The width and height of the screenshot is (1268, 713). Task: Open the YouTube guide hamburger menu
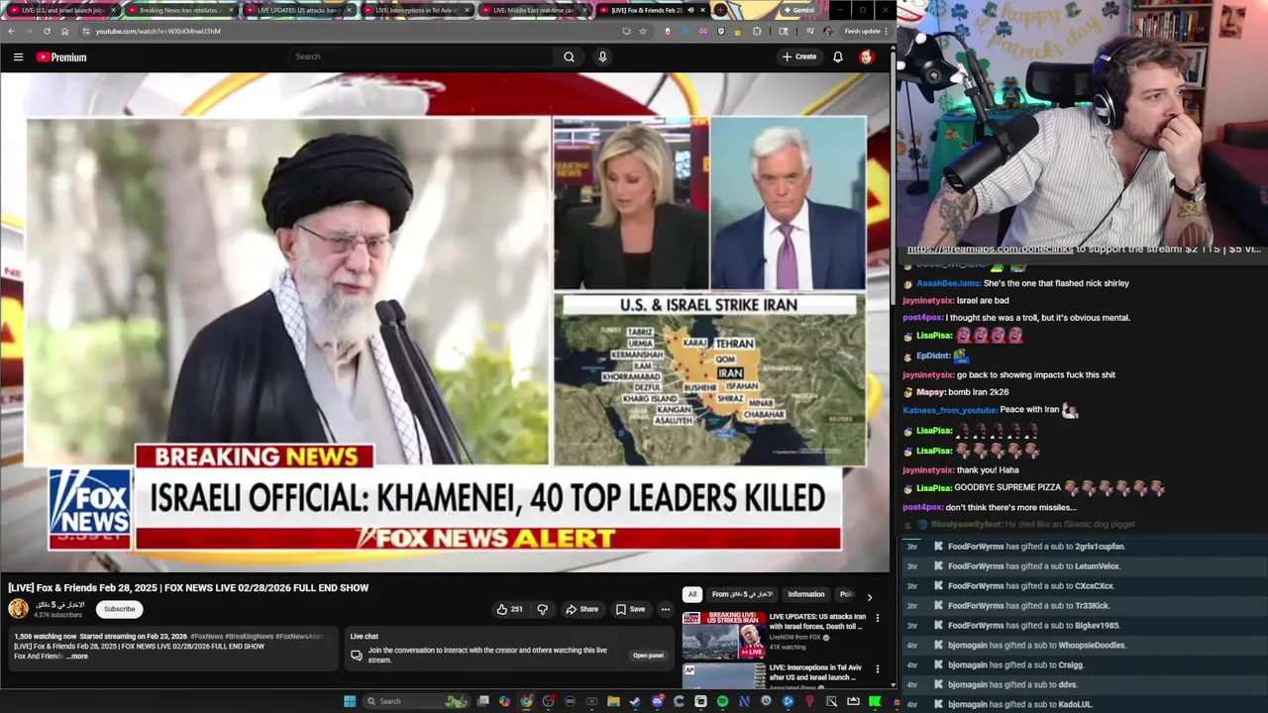click(18, 56)
